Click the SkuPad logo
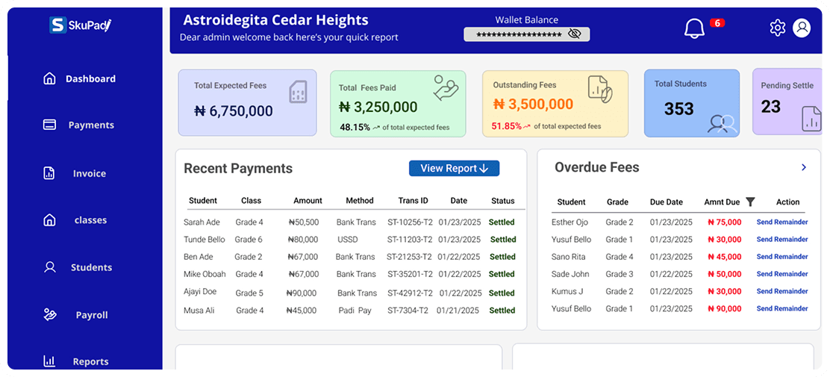This screenshot has width=830, height=377. [x=81, y=25]
